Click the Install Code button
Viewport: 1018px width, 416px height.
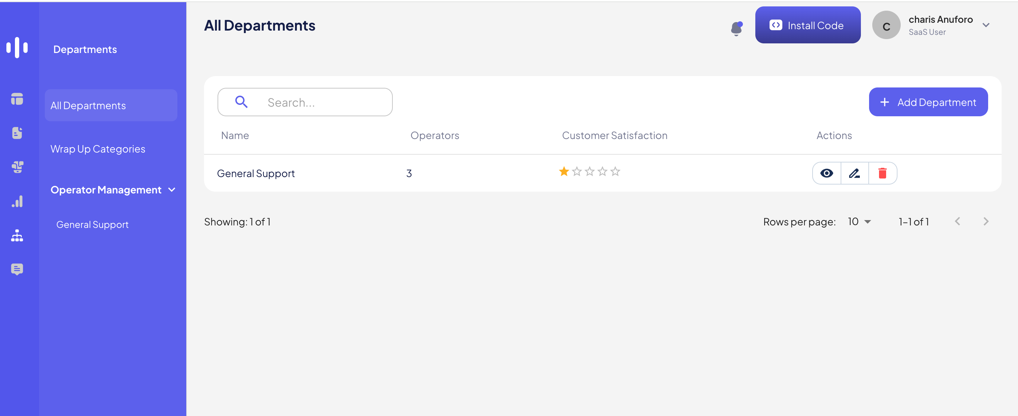807,25
